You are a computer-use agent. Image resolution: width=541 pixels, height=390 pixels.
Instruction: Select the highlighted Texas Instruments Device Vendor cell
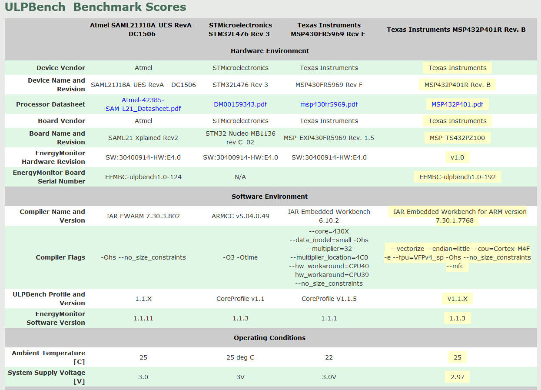point(457,68)
